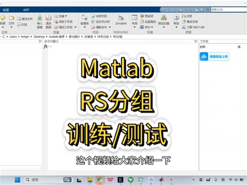Click Clear Workspace (清空工作区)
This screenshot has width=247, height=185.
63,27
